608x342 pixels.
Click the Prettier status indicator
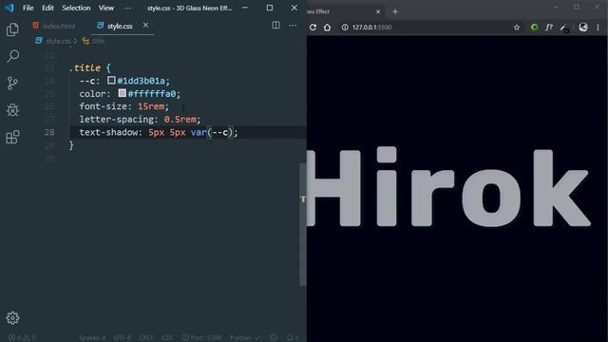pos(245,338)
